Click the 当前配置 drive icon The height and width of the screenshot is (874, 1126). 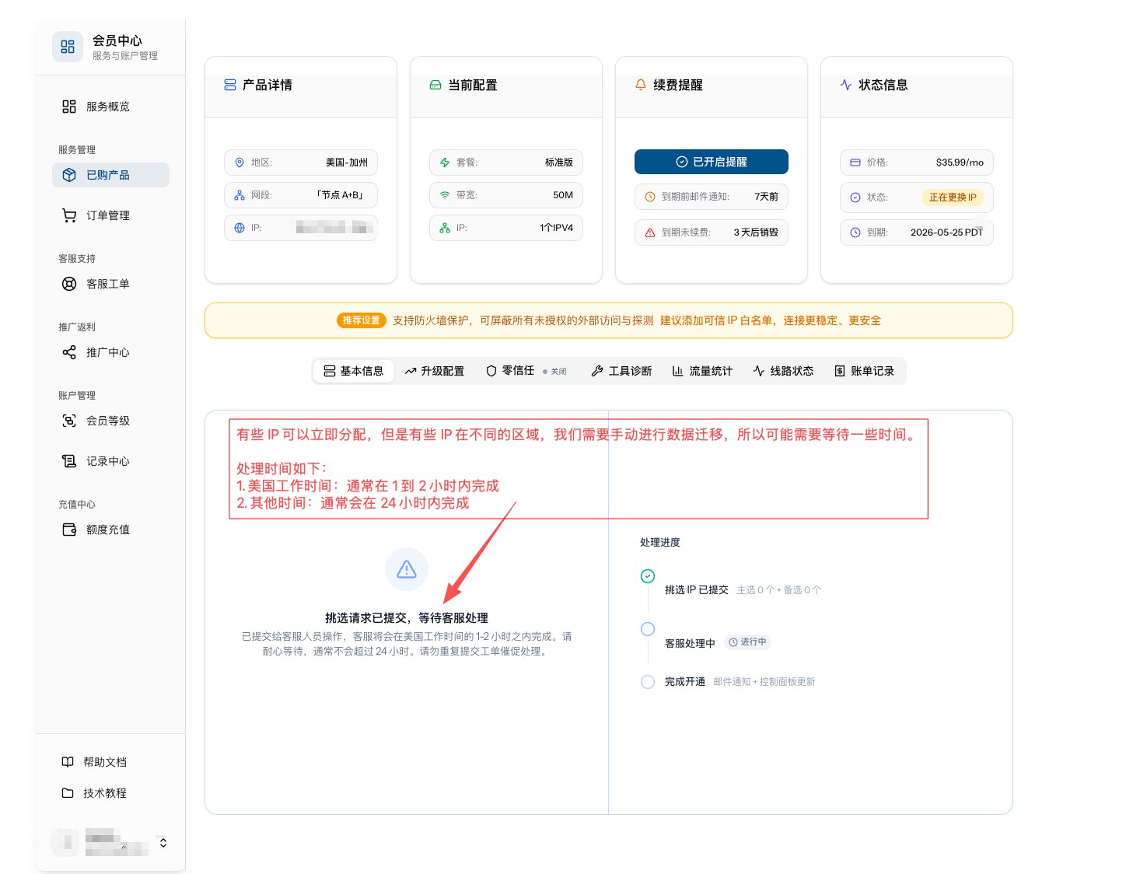[435, 85]
